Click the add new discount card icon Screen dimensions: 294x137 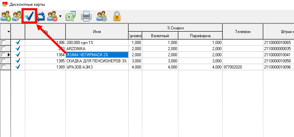(x=6, y=16)
